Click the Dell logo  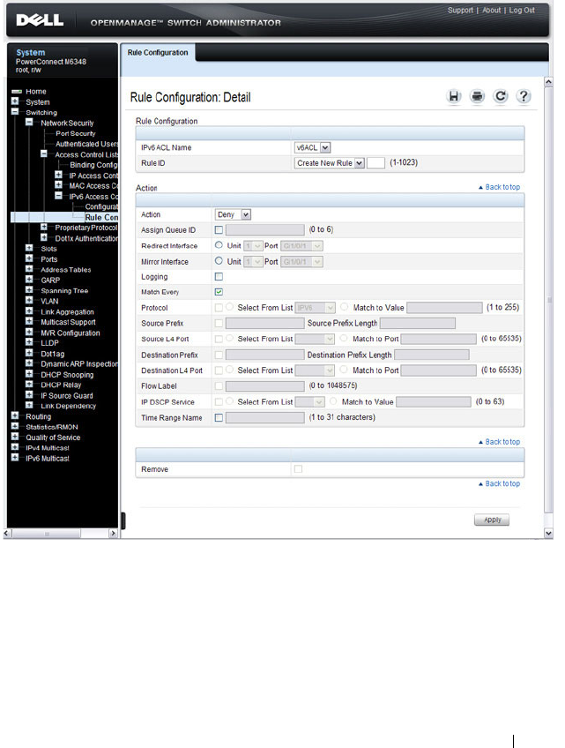pos(40,20)
